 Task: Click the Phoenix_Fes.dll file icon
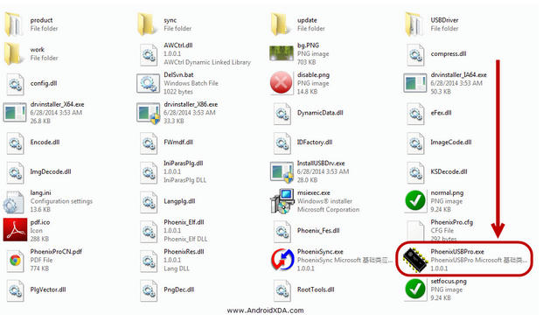coord(282,231)
